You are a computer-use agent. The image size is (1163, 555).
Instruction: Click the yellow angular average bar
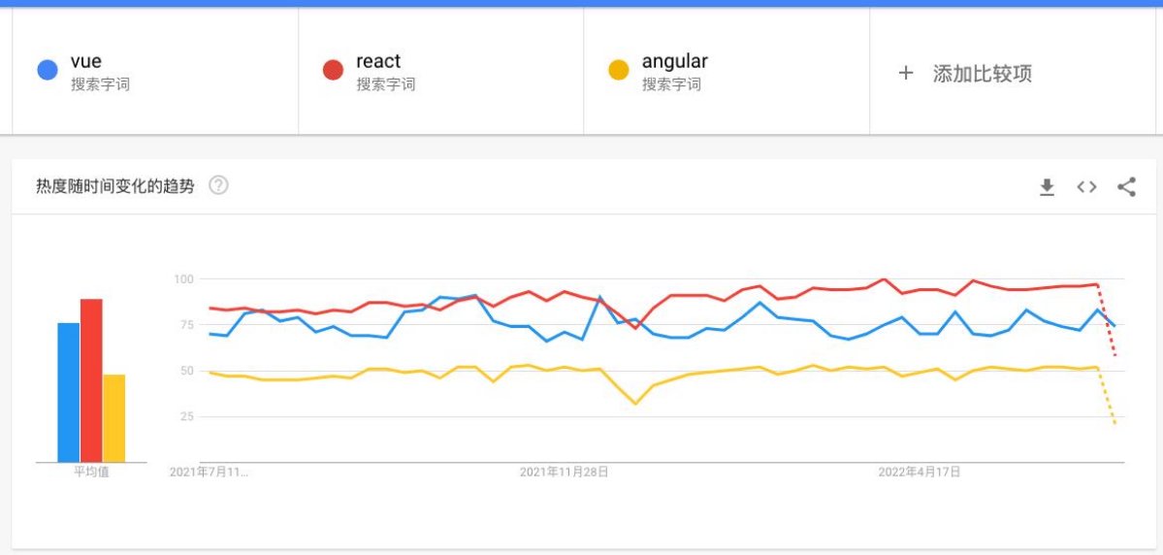[114, 418]
